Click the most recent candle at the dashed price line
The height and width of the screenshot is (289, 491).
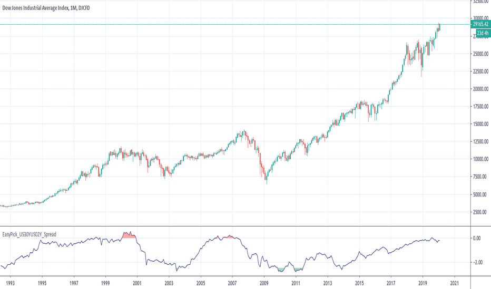[440, 27]
